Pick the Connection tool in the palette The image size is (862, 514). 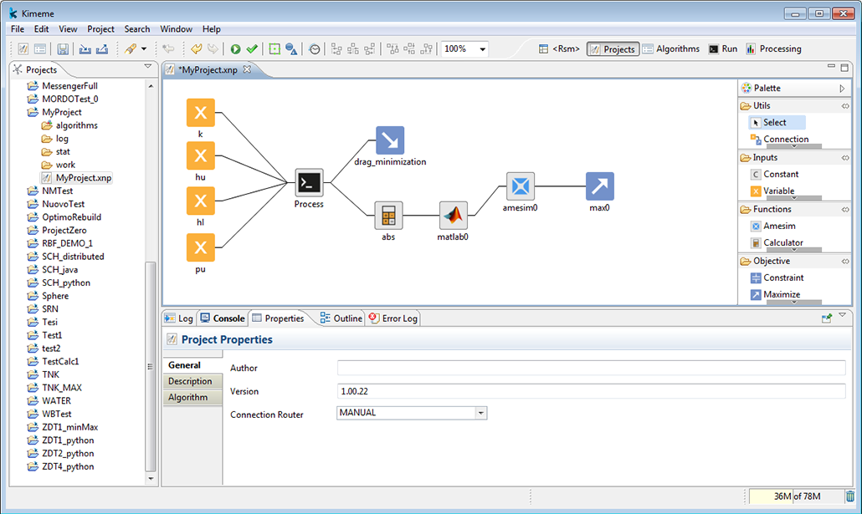[779, 139]
